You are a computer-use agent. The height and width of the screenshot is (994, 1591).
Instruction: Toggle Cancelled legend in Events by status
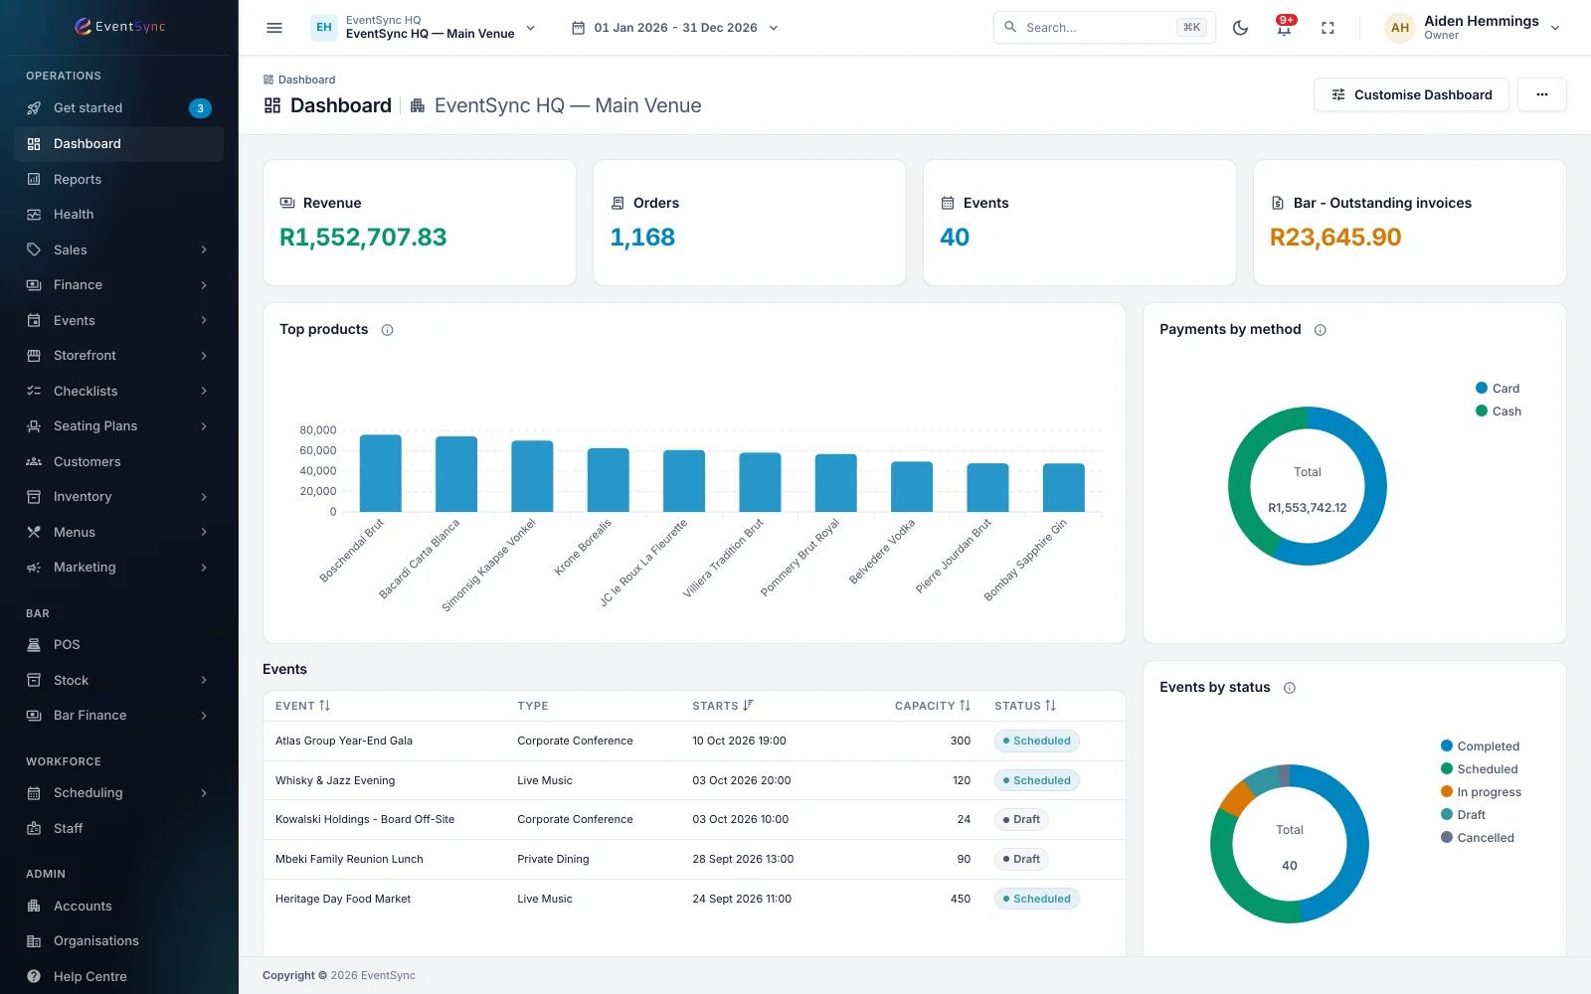(1478, 838)
